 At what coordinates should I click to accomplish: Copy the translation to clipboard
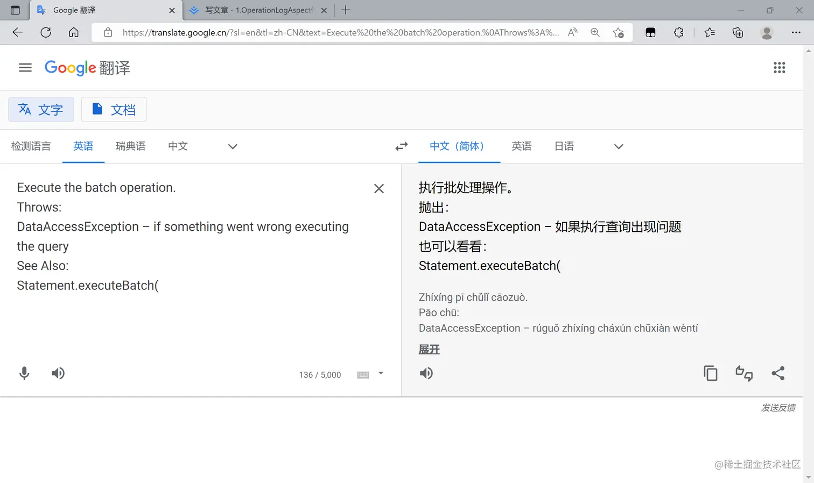point(711,373)
